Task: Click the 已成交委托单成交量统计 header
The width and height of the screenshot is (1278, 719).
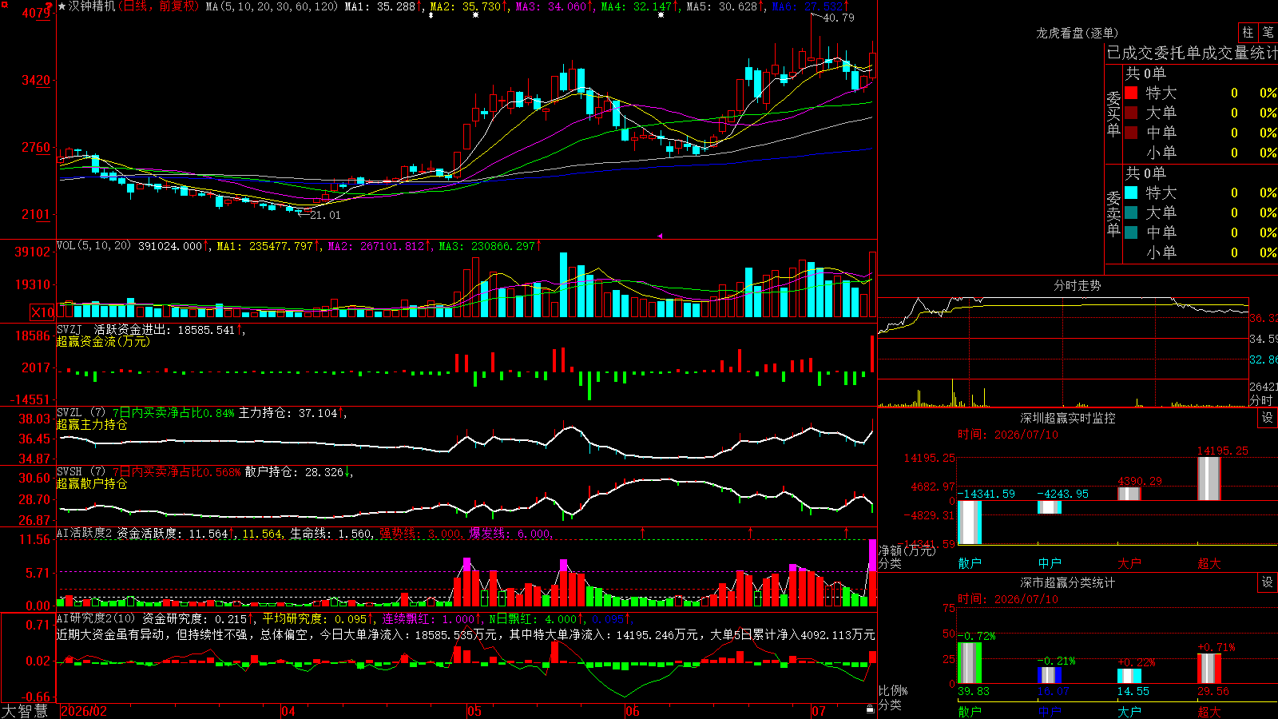Action: point(1192,53)
